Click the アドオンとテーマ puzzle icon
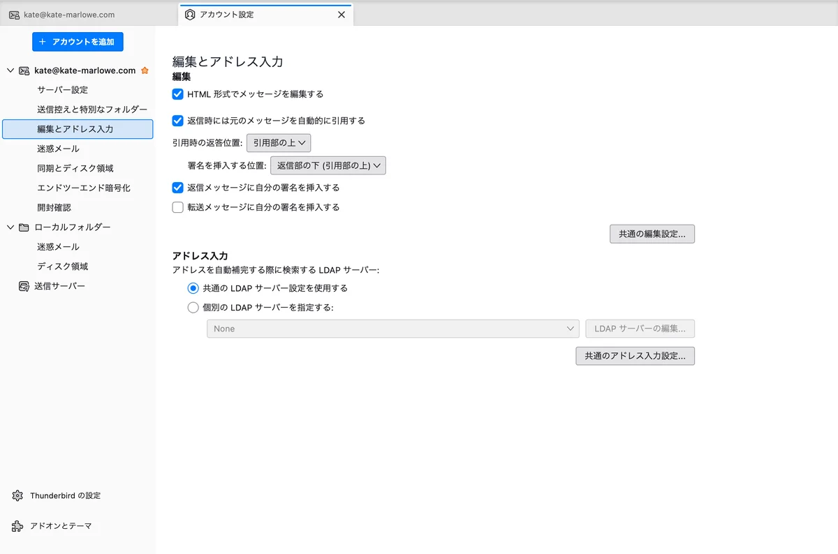The image size is (838, 554). pyautogui.click(x=17, y=526)
